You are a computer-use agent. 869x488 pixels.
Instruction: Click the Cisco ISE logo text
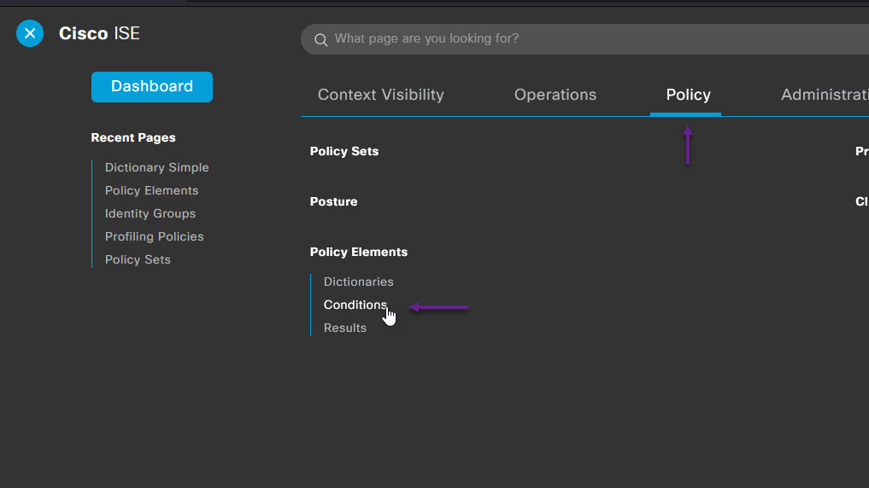[99, 33]
